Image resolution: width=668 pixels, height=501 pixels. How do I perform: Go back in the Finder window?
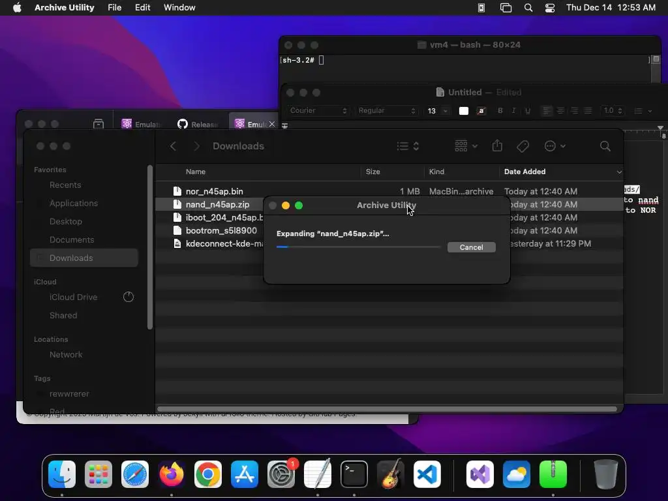tap(173, 146)
